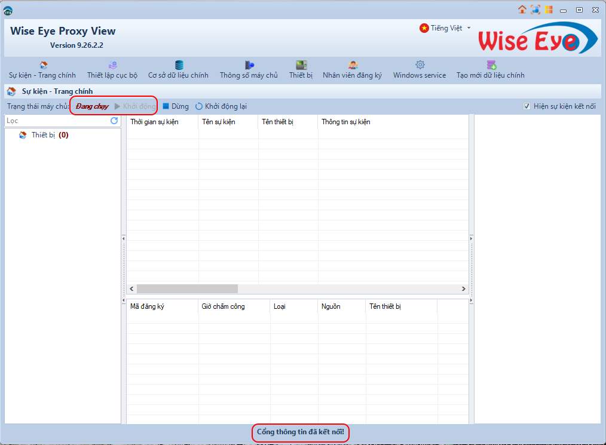606x445 pixels.
Task: Click into the Lọc filter input field
Action: 57,121
